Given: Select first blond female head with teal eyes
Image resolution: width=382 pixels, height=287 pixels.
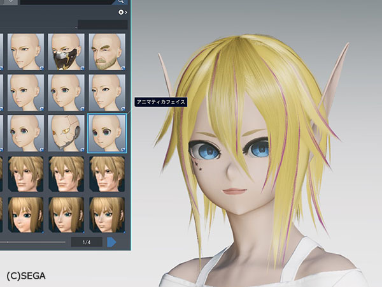Looking at the screenshot, I should (25, 215).
